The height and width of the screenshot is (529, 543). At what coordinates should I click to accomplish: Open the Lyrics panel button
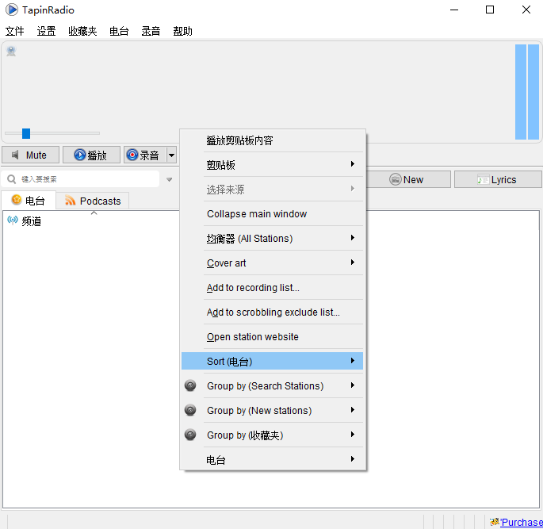coord(496,179)
